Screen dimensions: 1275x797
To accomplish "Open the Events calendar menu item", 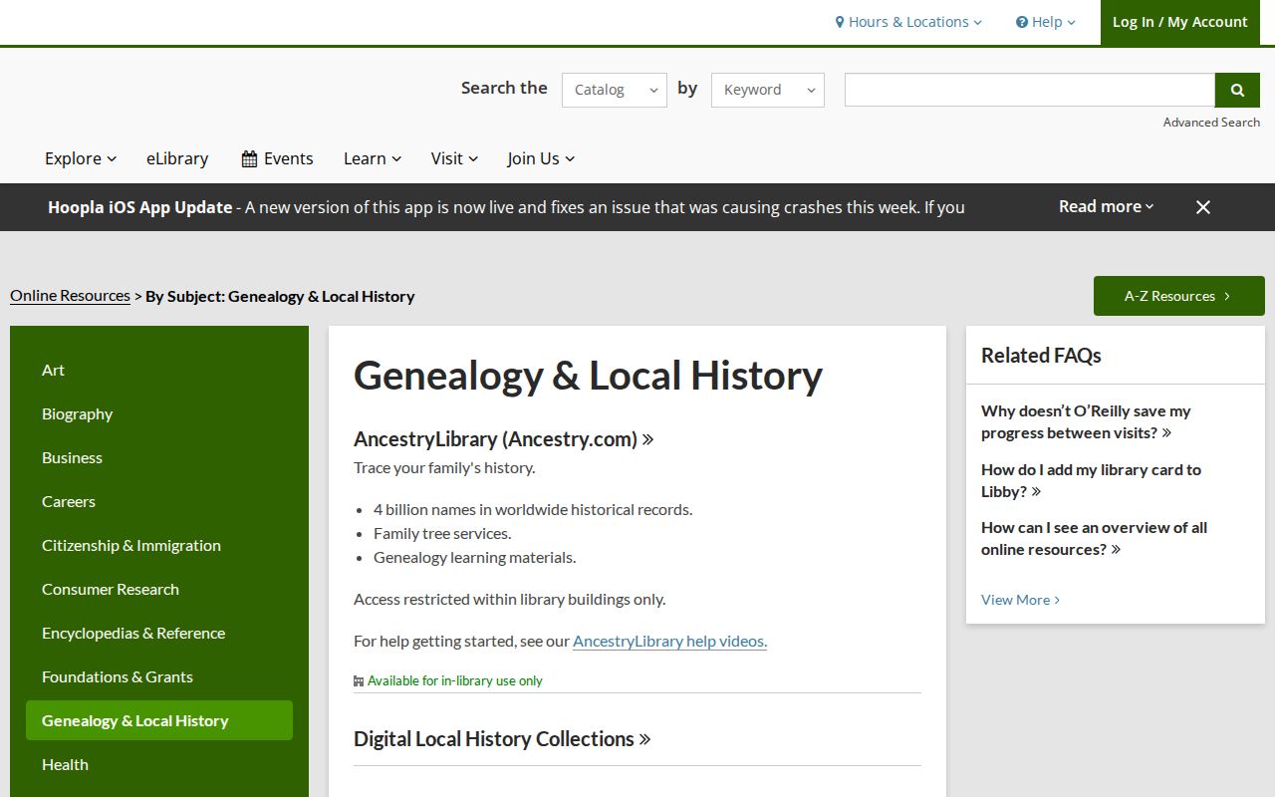I will coord(277,158).
